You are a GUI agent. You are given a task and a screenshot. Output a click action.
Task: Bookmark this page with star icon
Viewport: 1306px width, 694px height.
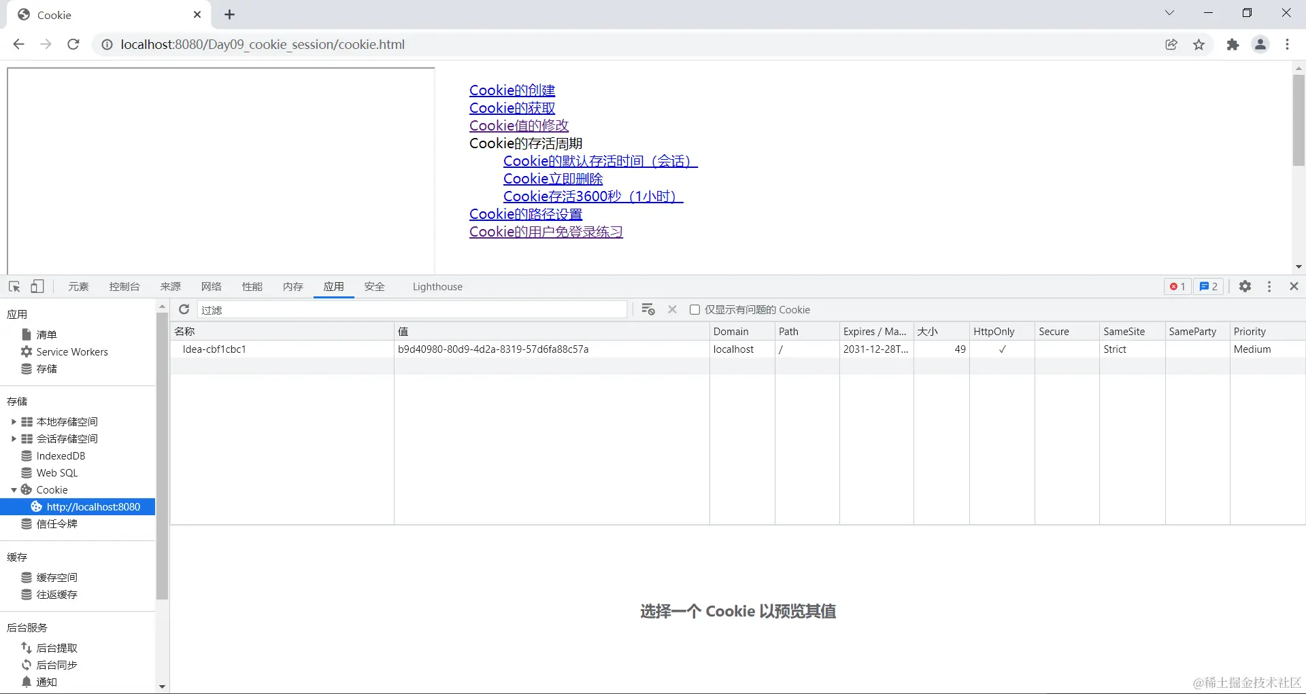pyautogui.click(x=1199, y=44)
